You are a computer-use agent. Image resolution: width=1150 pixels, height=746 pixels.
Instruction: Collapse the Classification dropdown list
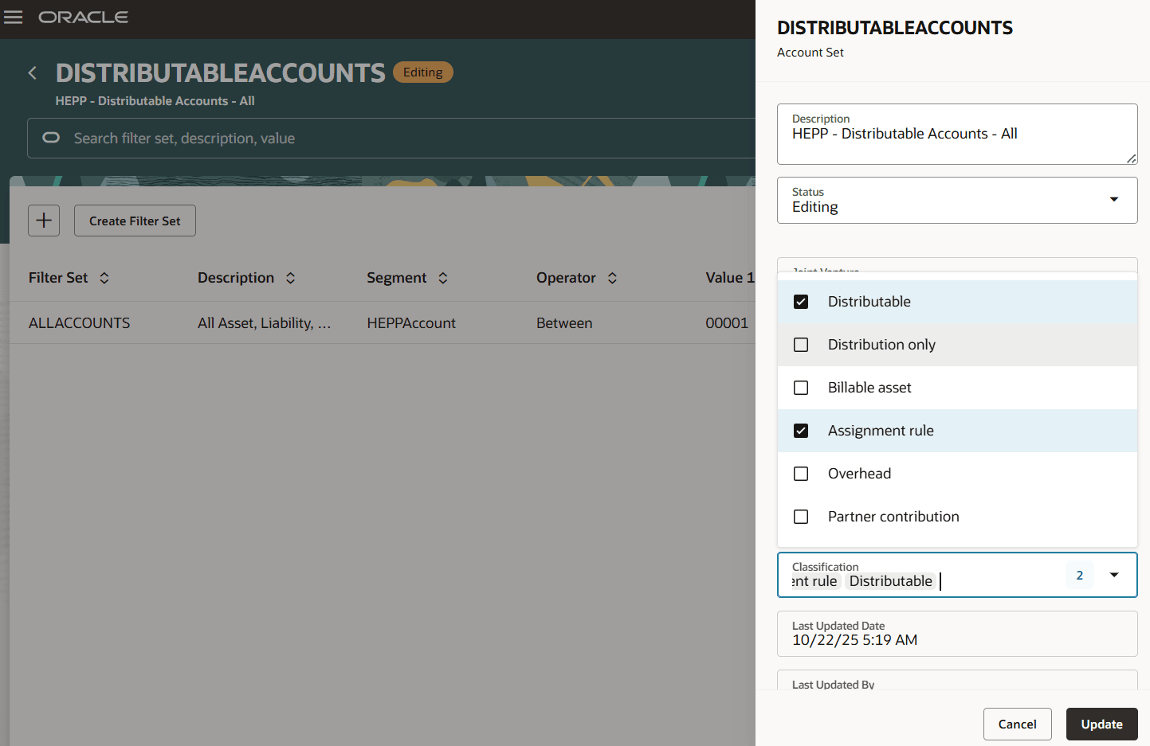[x=1113, y=574]
